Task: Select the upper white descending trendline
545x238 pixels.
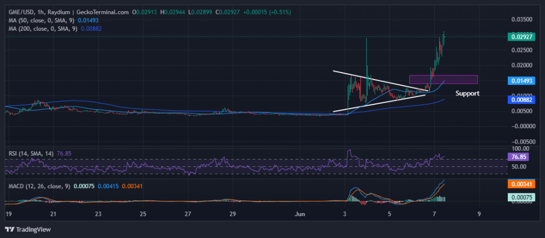Action: (381, 81)
